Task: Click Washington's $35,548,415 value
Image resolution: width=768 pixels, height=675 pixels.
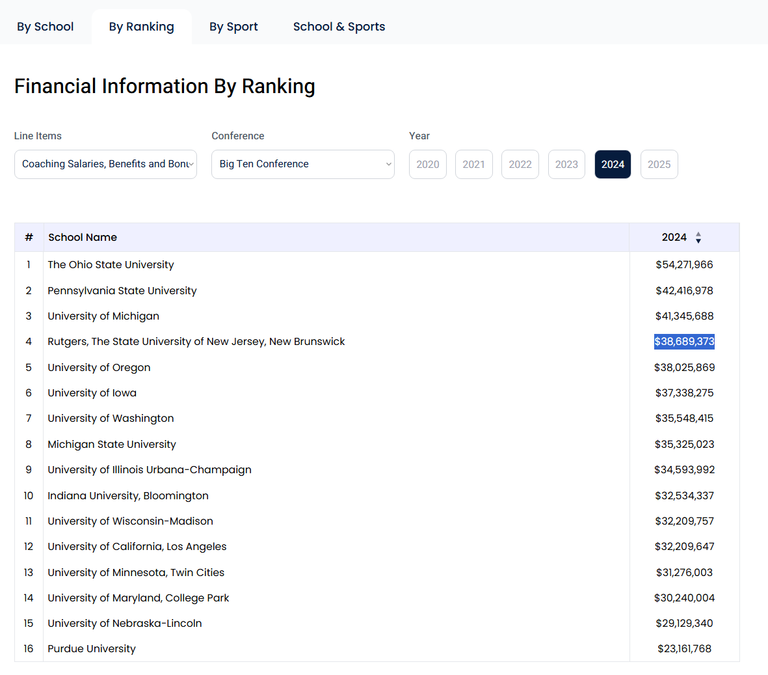Action: point(684,419)
